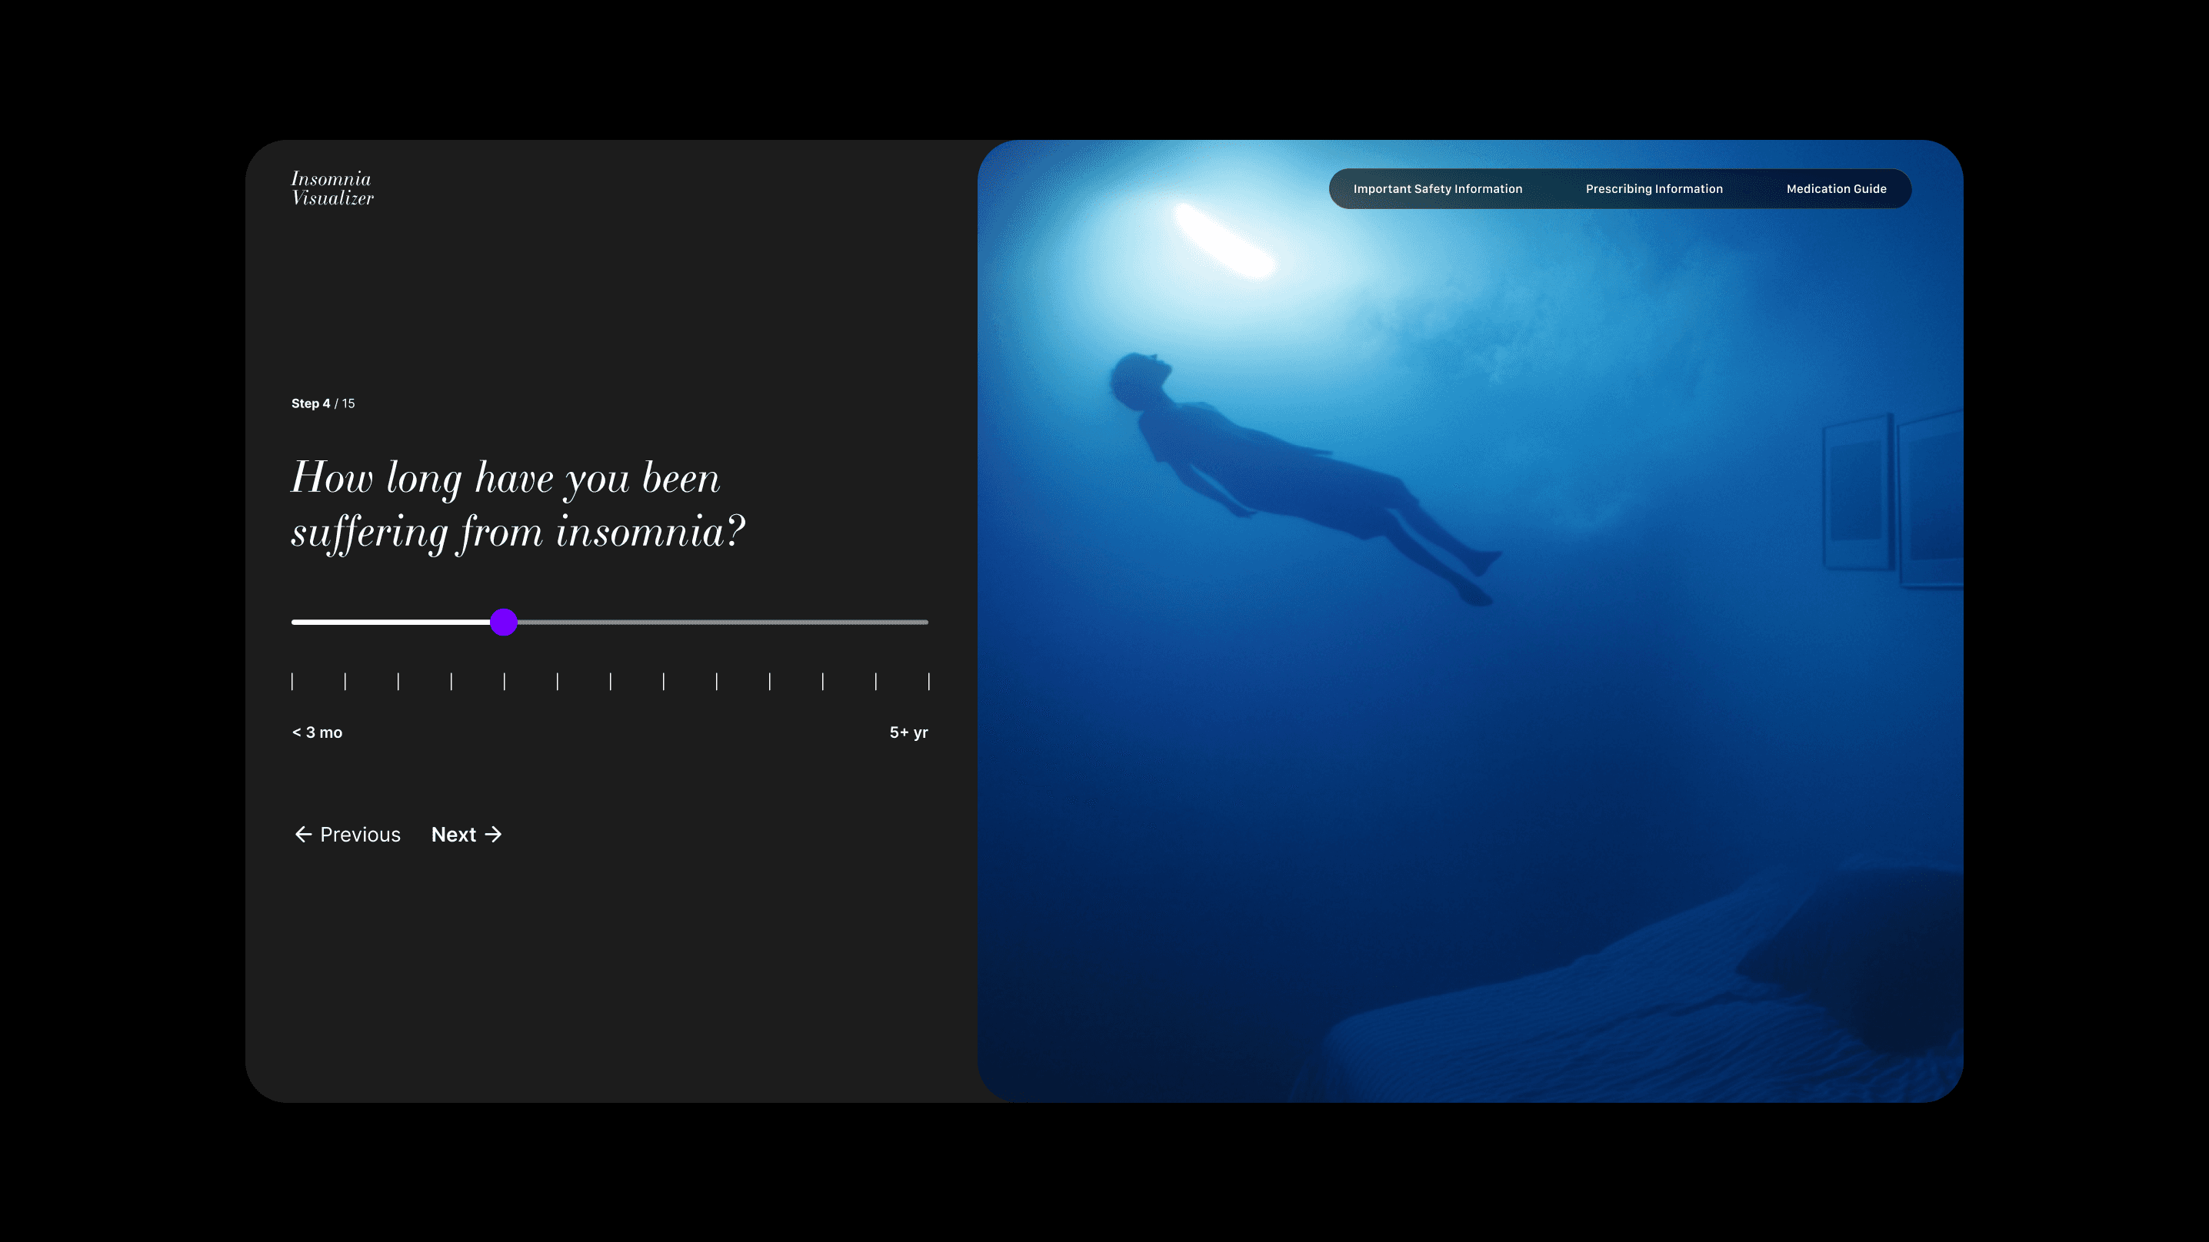Click the Step 4 / 15 indicator
Viewport: 2209px width, 1242px height.
(x=322, y=403)
